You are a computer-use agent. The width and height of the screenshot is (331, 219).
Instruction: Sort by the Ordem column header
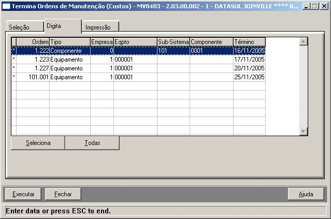[x=33, y=42]
